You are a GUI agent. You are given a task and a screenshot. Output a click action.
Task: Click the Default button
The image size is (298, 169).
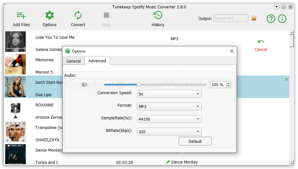(195, 141)
